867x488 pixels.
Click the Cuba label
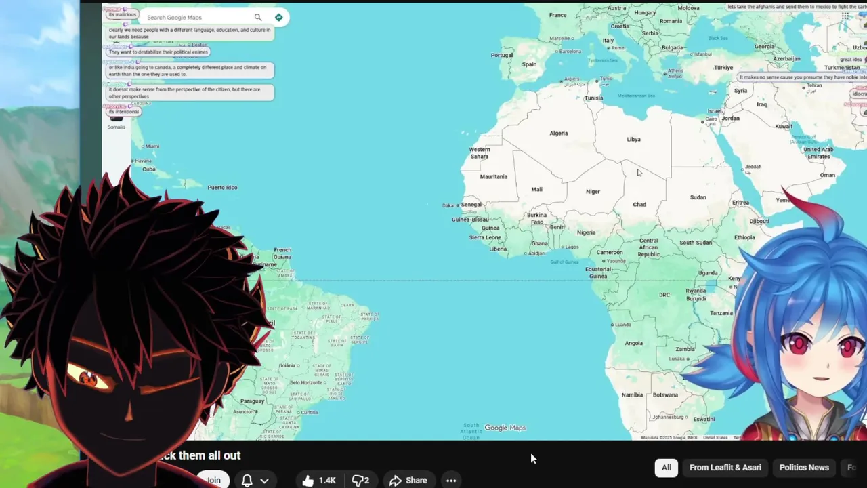point(149,169)
